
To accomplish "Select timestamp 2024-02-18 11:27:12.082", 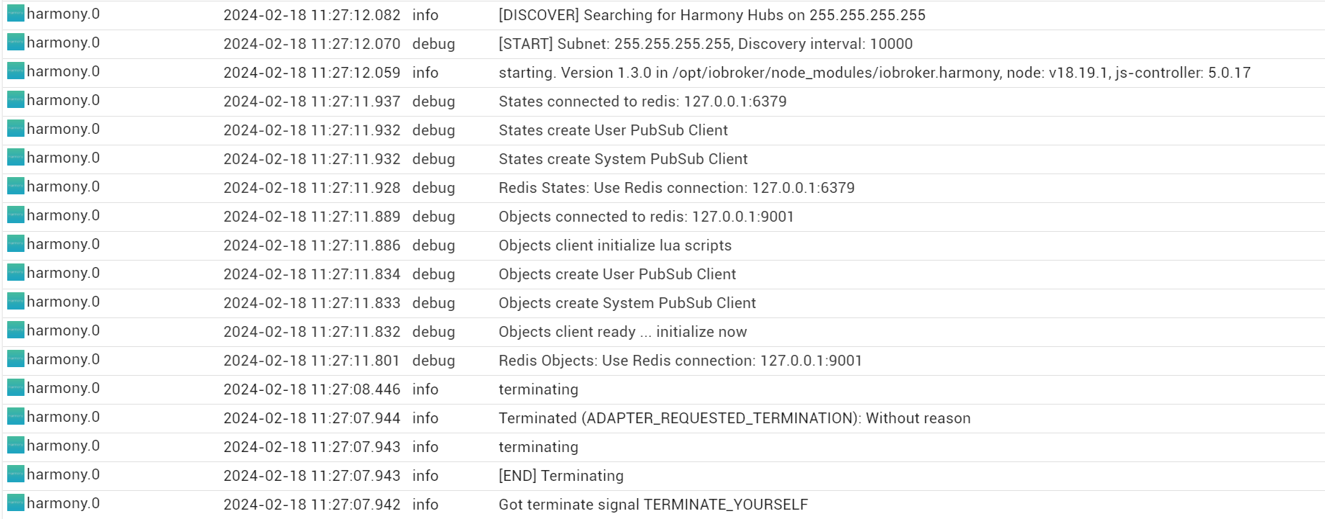I will [x=312, y=15].
